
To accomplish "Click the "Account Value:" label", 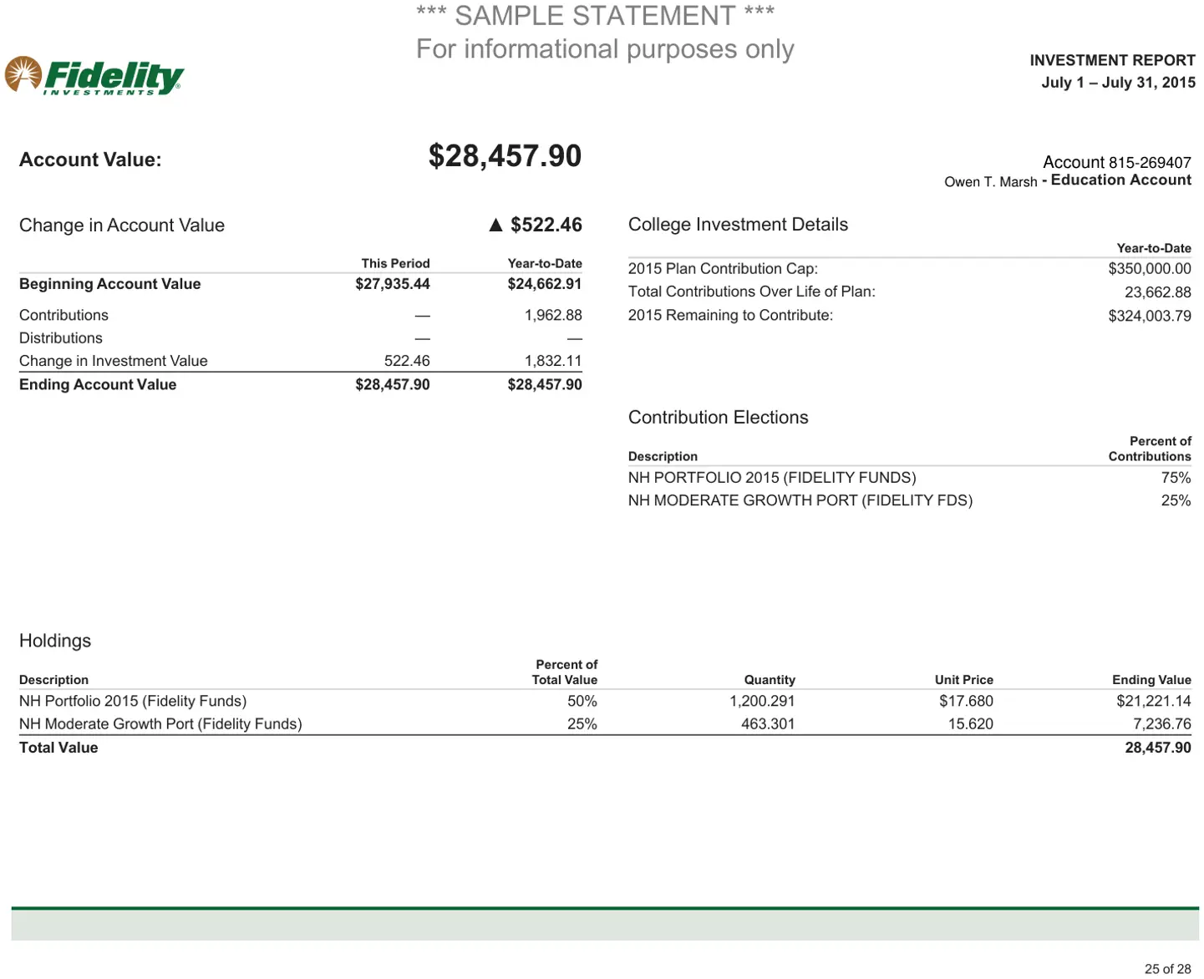I will [x=90, y=160].
